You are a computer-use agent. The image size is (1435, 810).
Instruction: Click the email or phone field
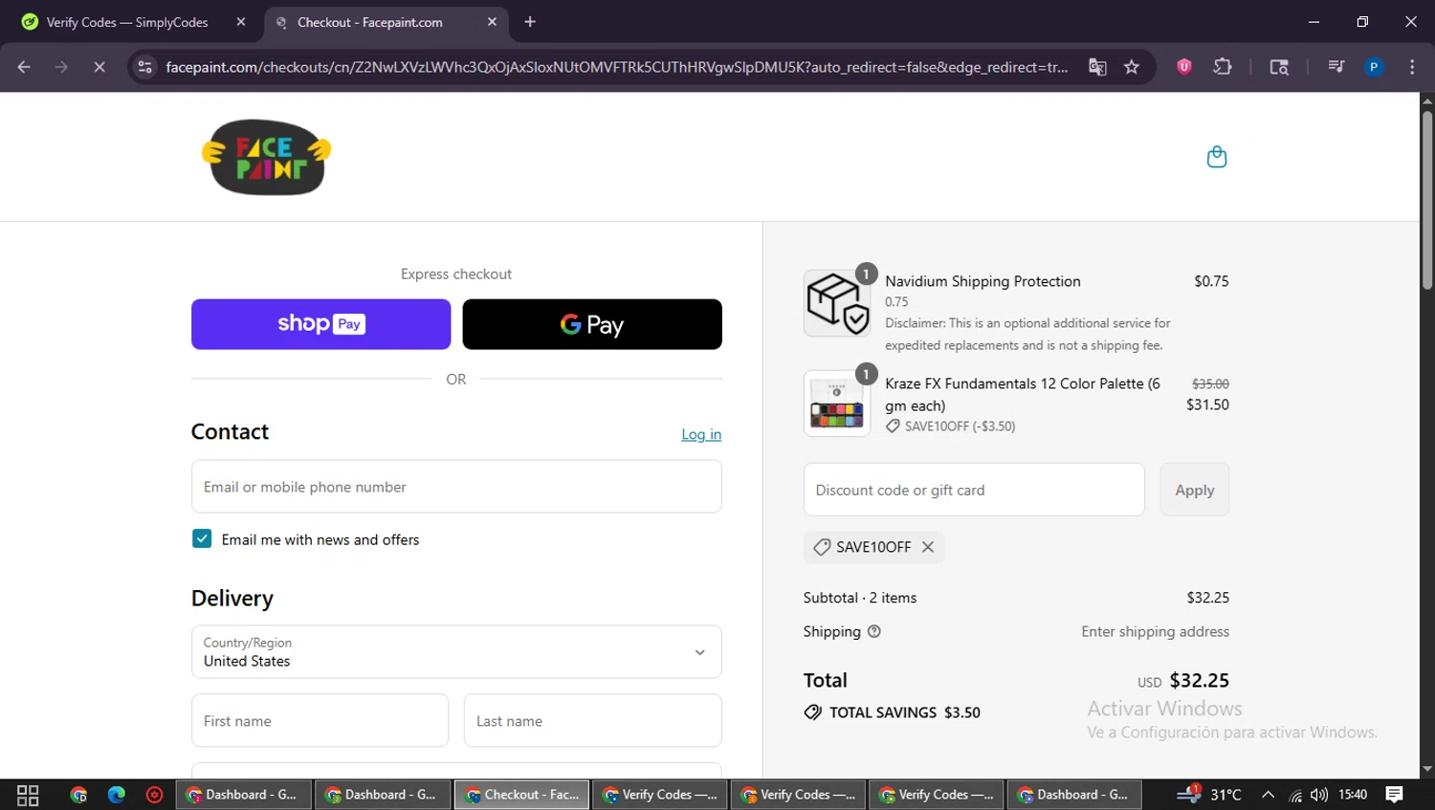[456, 487]
